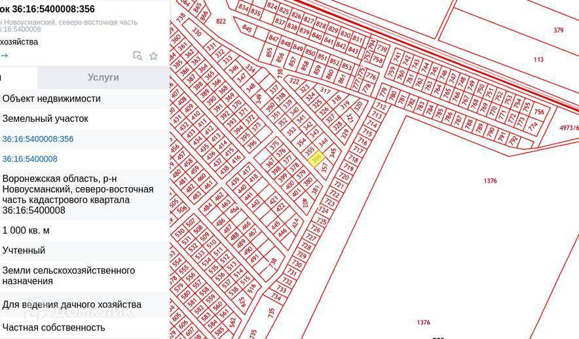Viewport: 579px width, 339px height.
Task: Click parcel 355 on the map
Action: pos(309,151)
